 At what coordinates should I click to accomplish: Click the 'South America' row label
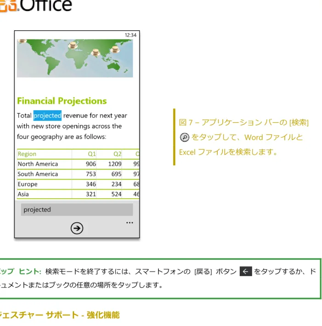point(38,174)
